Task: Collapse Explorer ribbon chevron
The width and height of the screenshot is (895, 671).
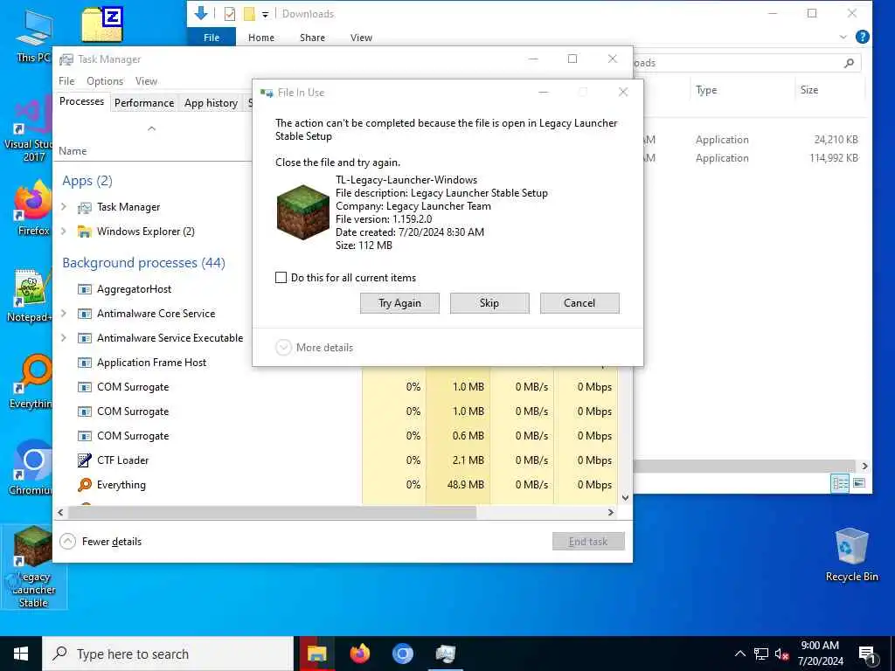Action: [x=843, y=37]
